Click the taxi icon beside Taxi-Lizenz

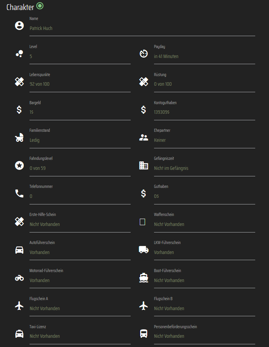point(20,334)
